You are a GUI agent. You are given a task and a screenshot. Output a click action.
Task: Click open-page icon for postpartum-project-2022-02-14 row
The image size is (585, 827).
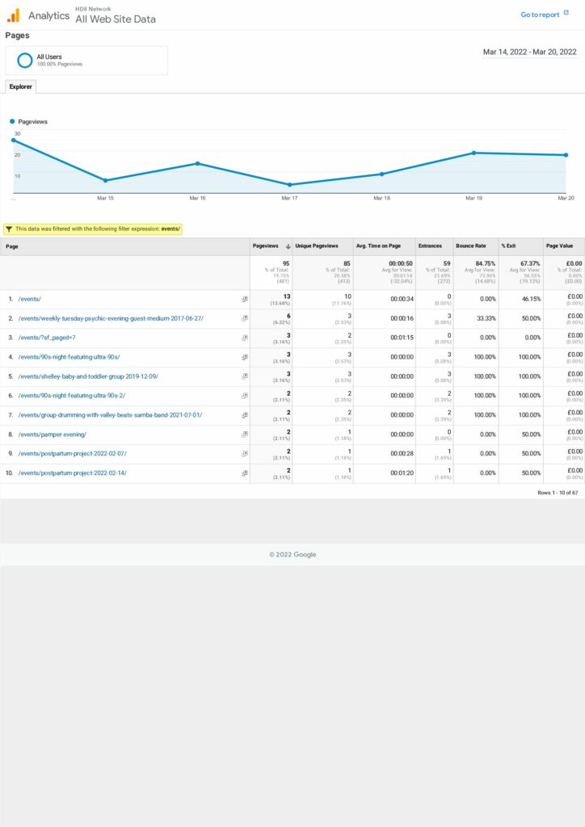(245, 473)
